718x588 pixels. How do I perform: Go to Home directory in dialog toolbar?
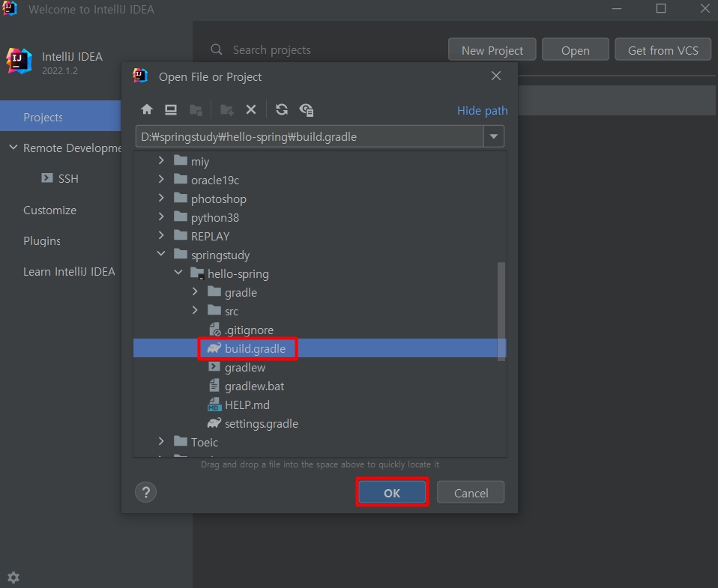(147, 109)
